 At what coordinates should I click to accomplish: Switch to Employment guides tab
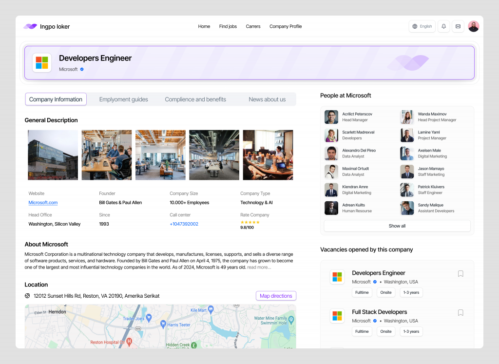123,99
